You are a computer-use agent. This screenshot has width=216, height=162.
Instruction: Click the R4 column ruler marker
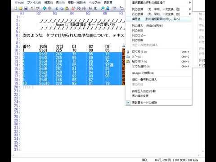click(72, 13)
